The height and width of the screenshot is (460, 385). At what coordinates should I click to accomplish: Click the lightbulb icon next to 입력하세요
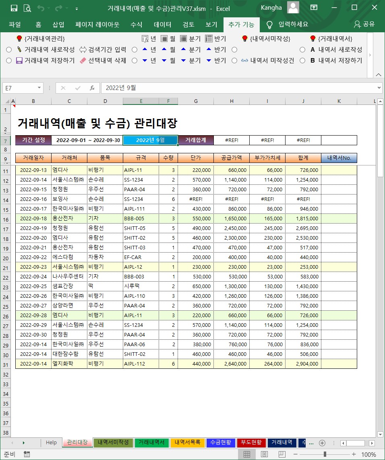click(269, 25)
